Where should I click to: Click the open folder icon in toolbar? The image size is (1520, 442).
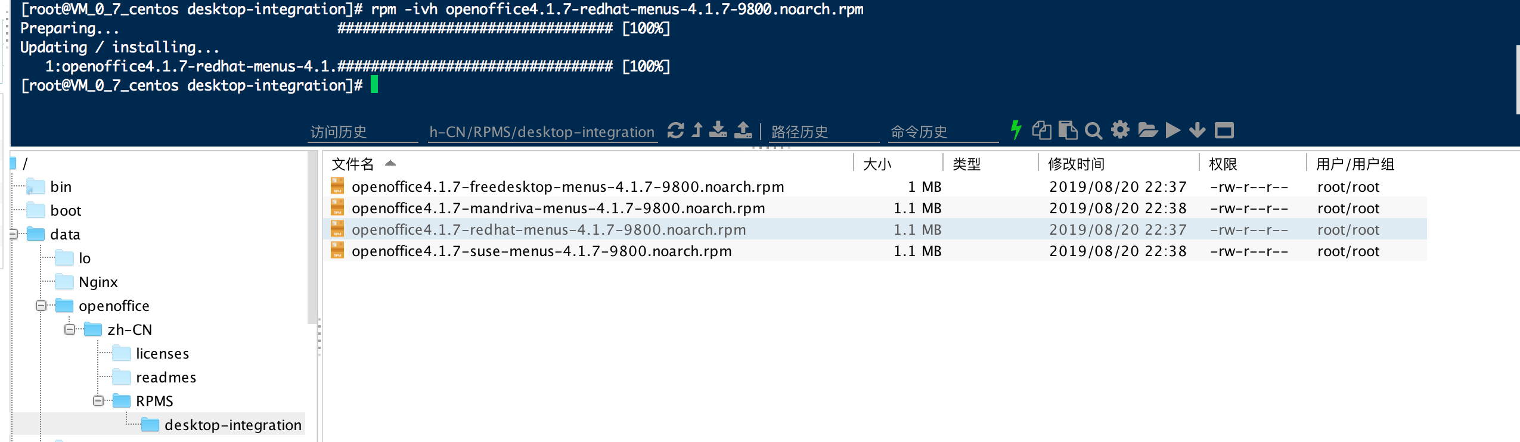[1147, 130]
